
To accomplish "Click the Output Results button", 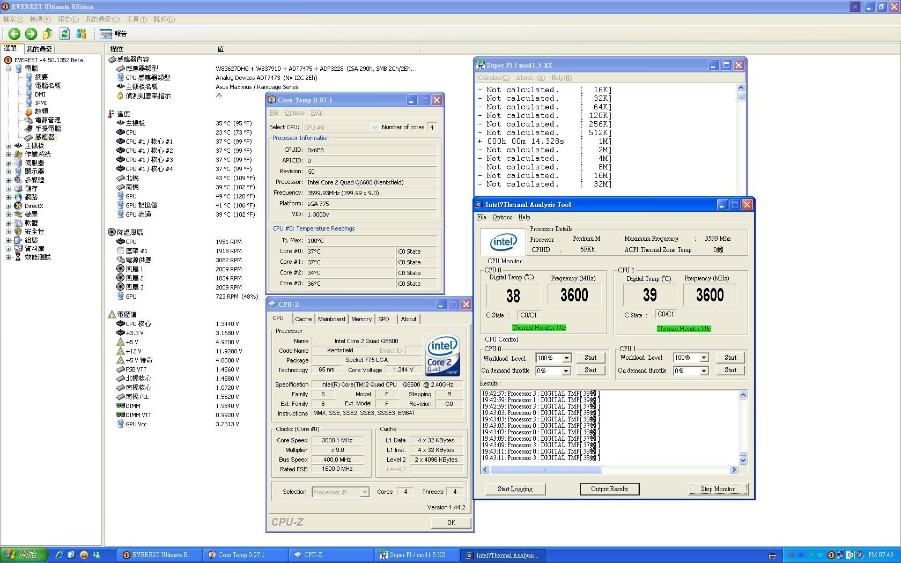I will pyautogui.click(x=609, y=489).
